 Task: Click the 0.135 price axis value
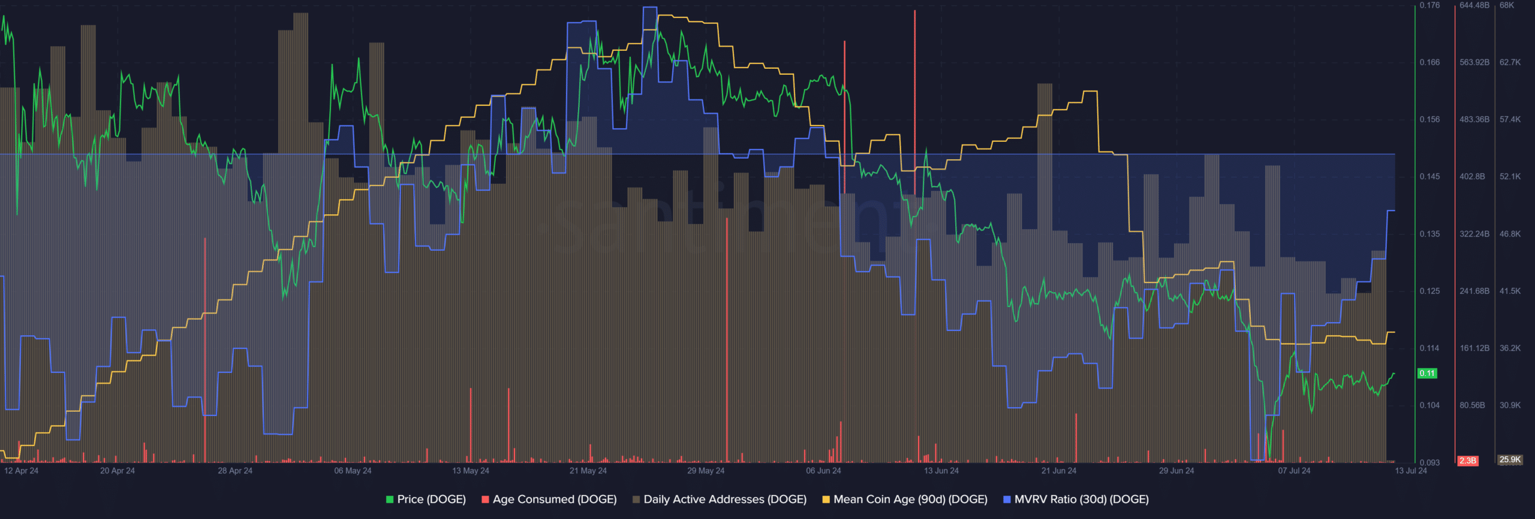(x=1429, y=234)
